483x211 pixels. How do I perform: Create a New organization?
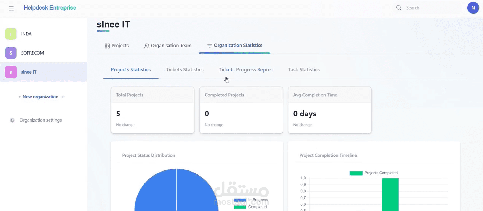(40, 97)
